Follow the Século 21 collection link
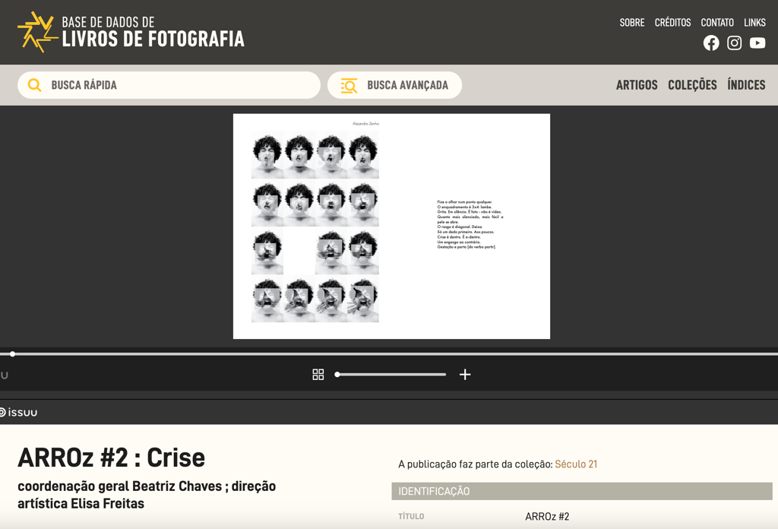 (576, 464)
